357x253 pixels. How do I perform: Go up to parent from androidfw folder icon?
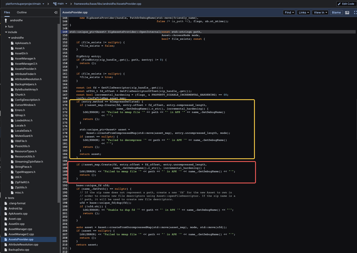[6, 20]
